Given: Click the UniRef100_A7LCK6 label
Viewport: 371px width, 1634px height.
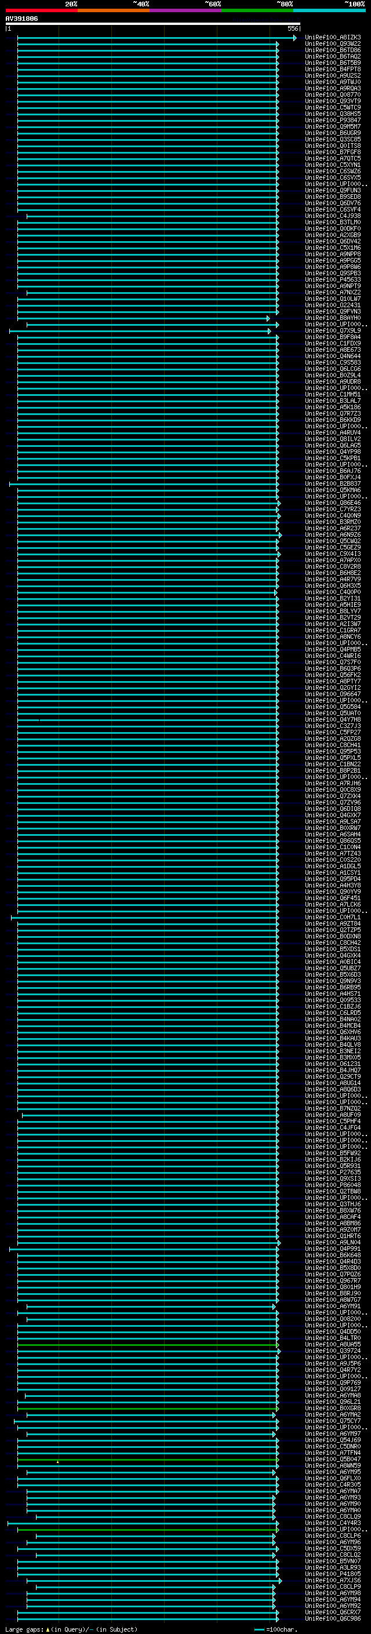Looking at the screenshot, I should 333,905.
